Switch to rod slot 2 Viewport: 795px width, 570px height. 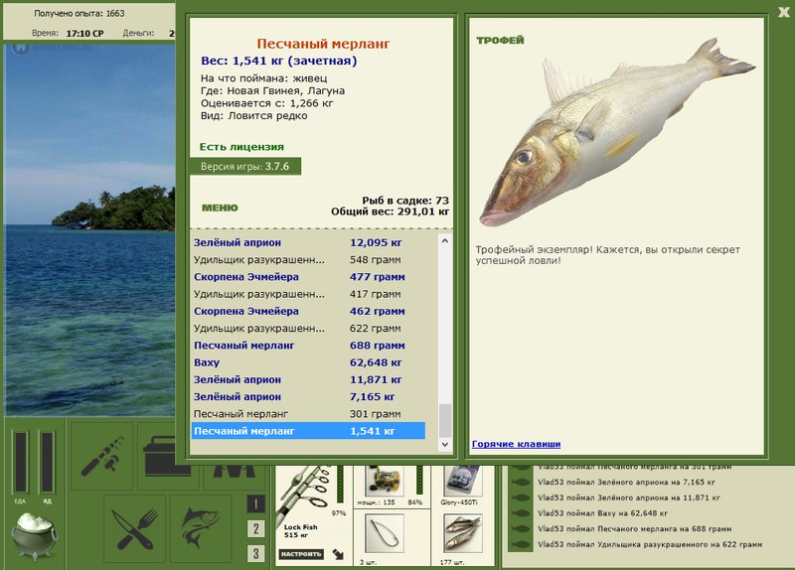256,528
